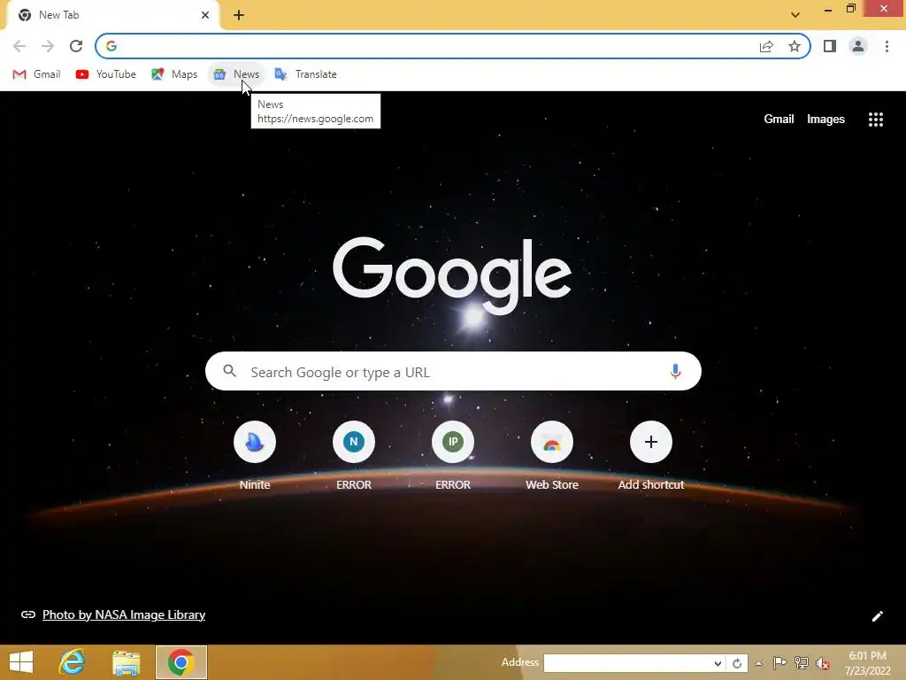The image size is (906, 680).
Task: Click the microphone voice search icon
Action: [x=675, y=371]
